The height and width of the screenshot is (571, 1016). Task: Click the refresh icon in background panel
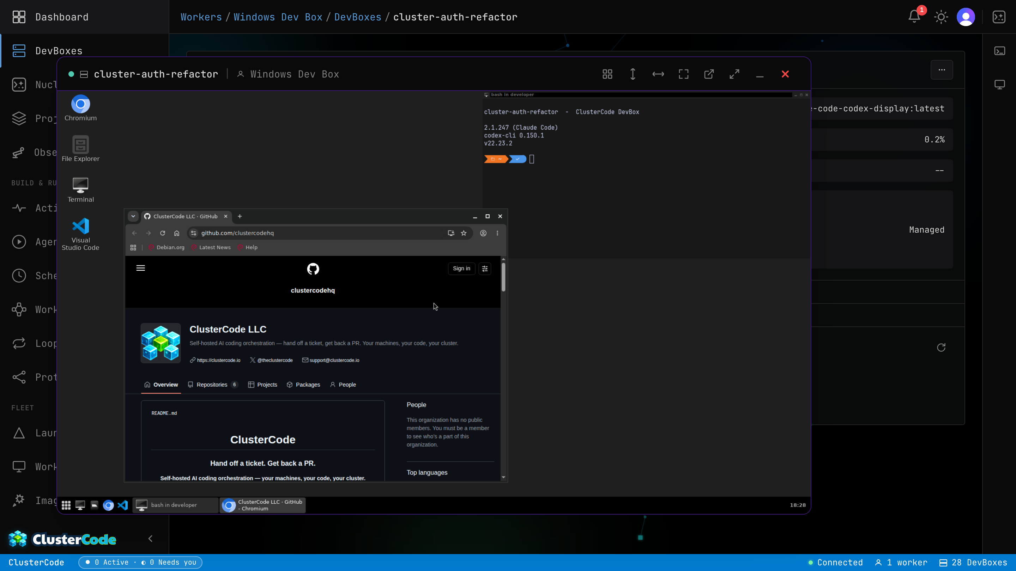[942, 347]
